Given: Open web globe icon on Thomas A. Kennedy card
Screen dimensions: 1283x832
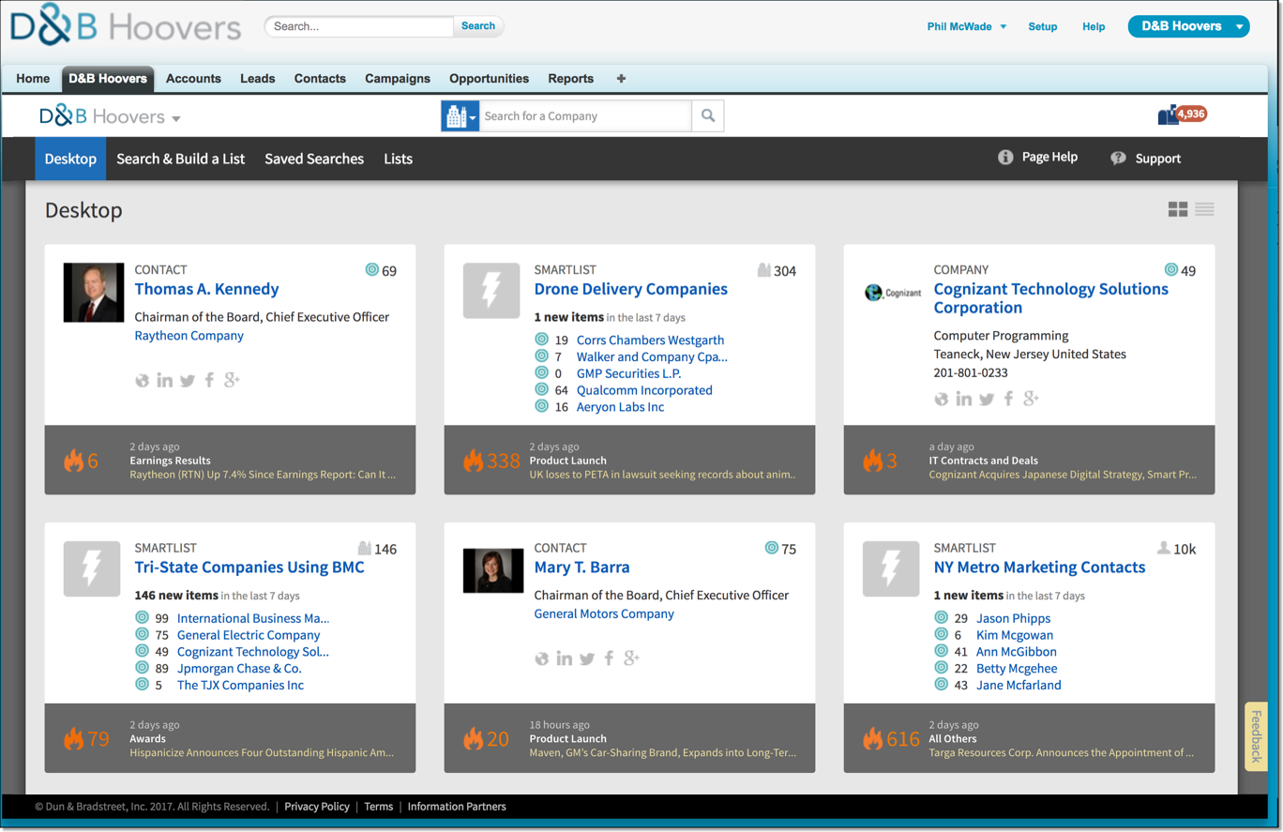Looking at the screenshot, I should click(x=142, y=381).
